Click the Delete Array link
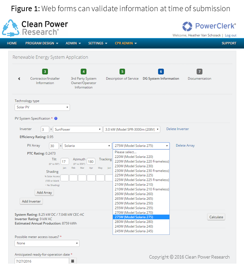The width and height of the screenshot is (244, 265). click(x=185, y=146)
